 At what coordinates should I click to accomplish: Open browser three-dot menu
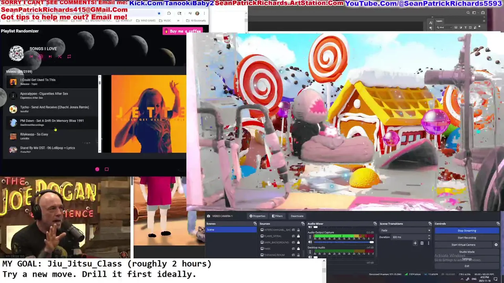pos(204,13)
